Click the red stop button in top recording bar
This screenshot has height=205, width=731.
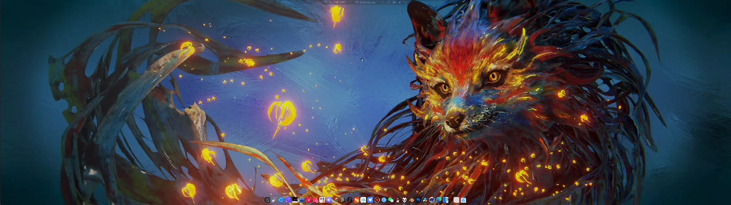click(x=388, y=2)
